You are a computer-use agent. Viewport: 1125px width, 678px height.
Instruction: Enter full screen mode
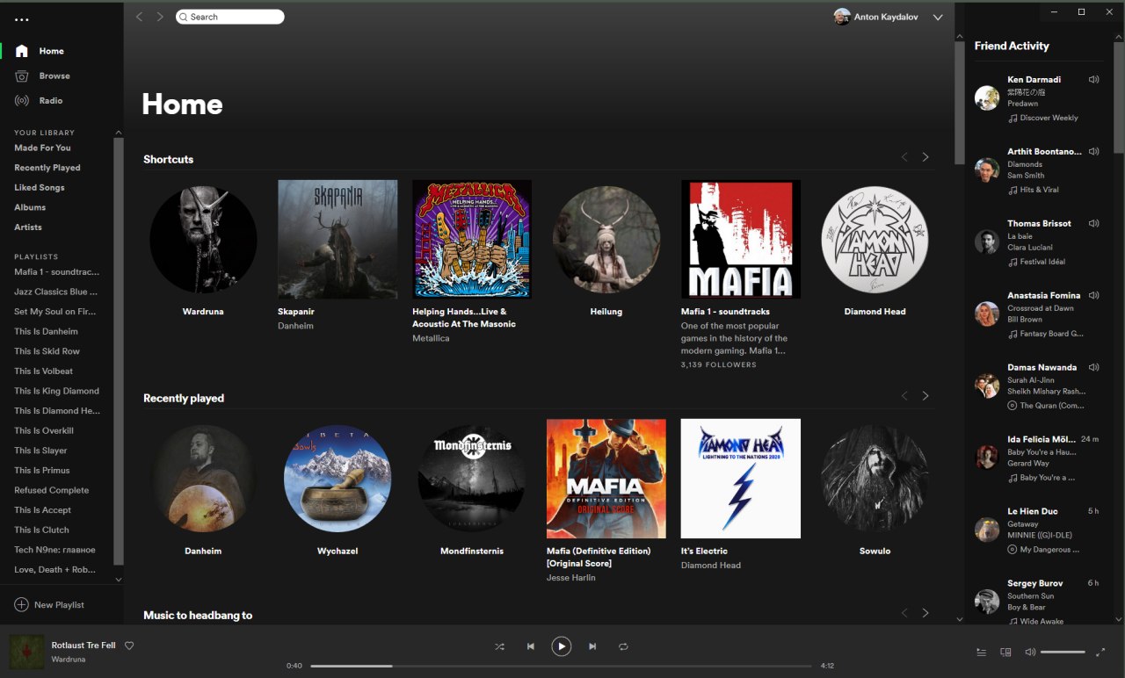point(1100,653)
